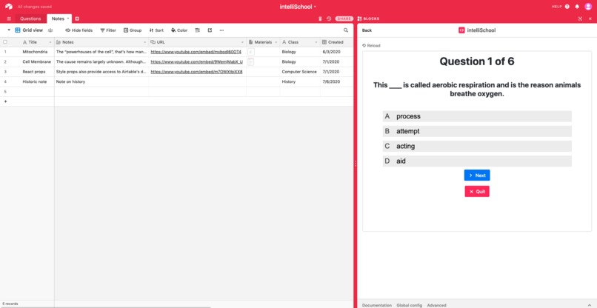Close the blocks panel with X
Viewport: 597px width, 308px height.
click(x=590, y=19)
